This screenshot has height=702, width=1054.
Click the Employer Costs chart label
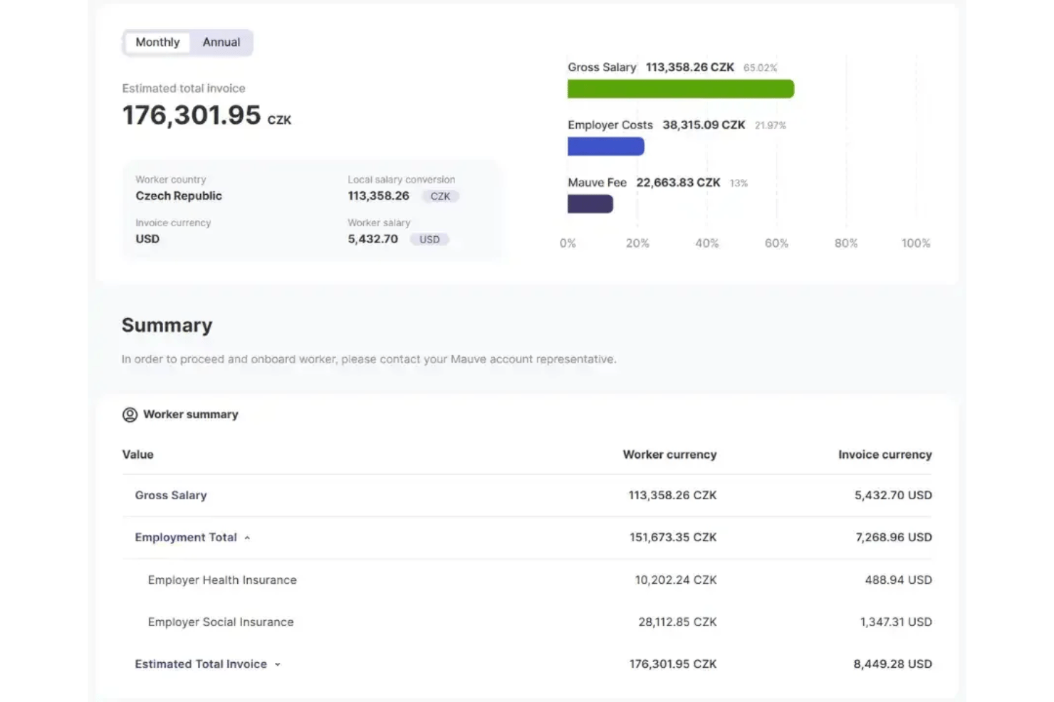pyautogui.click(x=610, y=124)
